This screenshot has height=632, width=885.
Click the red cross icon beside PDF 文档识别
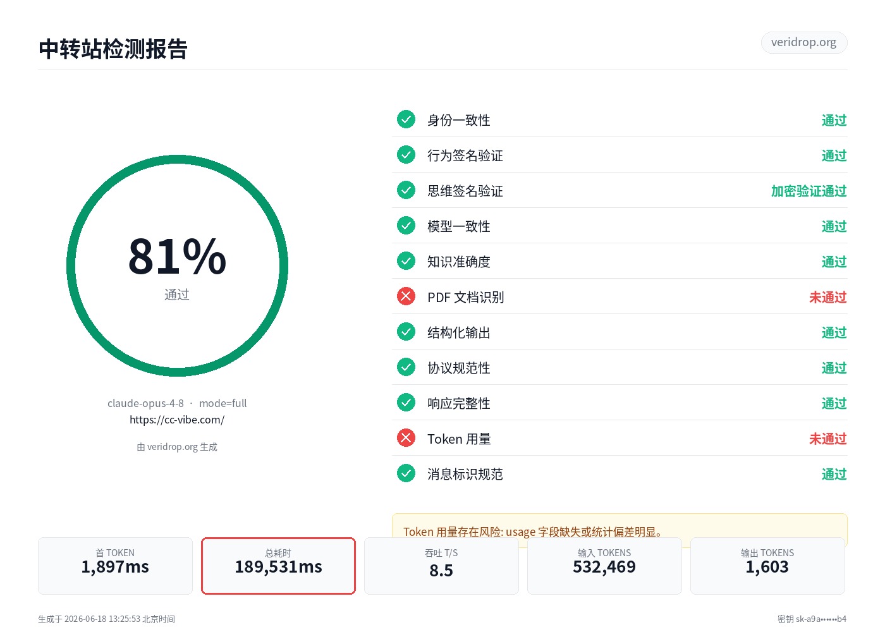click(x=406, y=296)
